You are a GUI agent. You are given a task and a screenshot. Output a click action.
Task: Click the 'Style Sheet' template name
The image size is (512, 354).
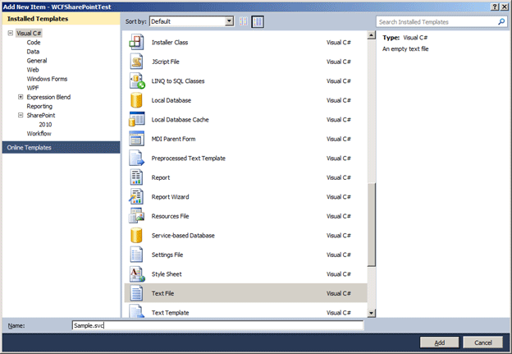167,274
